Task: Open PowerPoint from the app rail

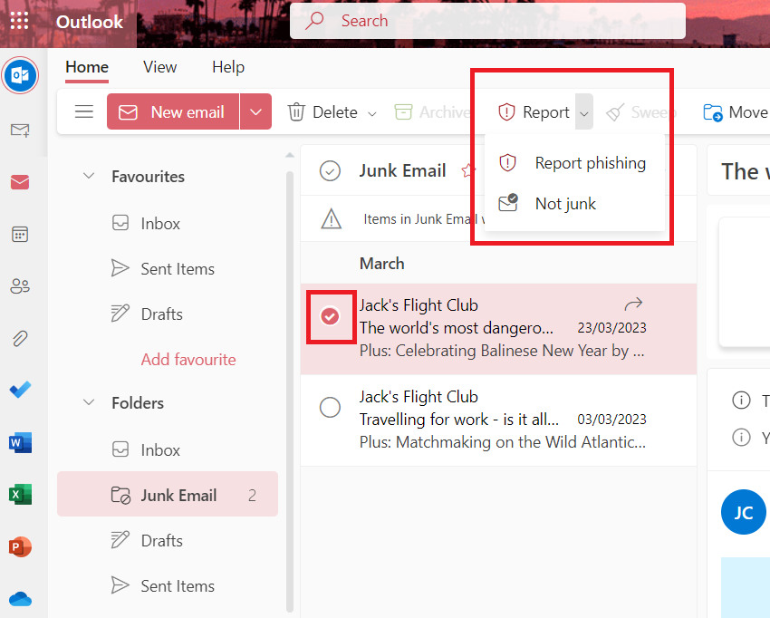Action: pyautogui.click(x=20, y=547)
